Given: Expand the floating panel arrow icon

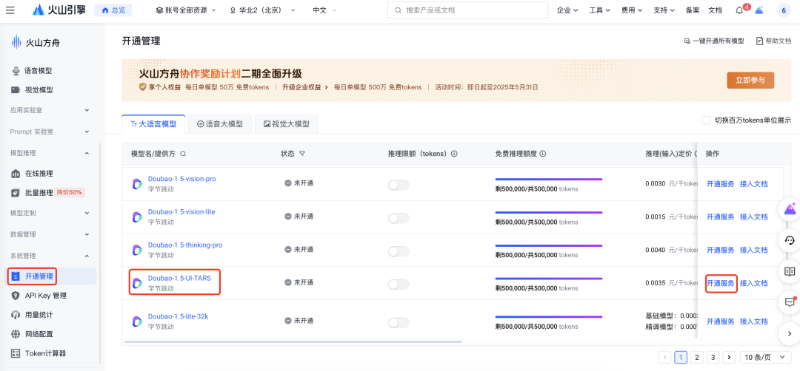Looking at the screenshot, I should point(790,334).
